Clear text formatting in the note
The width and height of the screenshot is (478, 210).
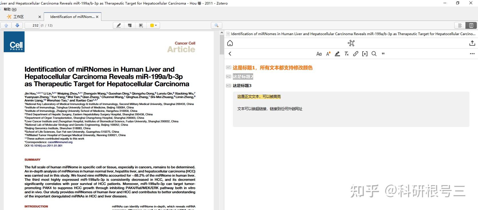(x=347, y=54)
